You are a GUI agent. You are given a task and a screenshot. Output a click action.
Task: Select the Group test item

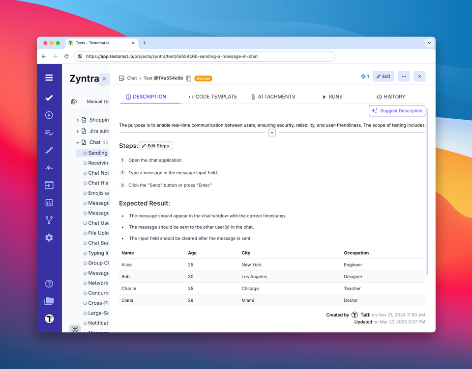(96, 263)
